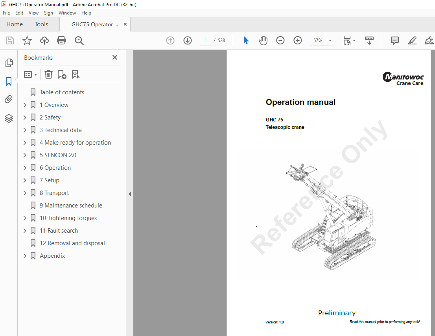
Task: Select 5 SENCON 2.0 bookmark label
Action: 58,155
